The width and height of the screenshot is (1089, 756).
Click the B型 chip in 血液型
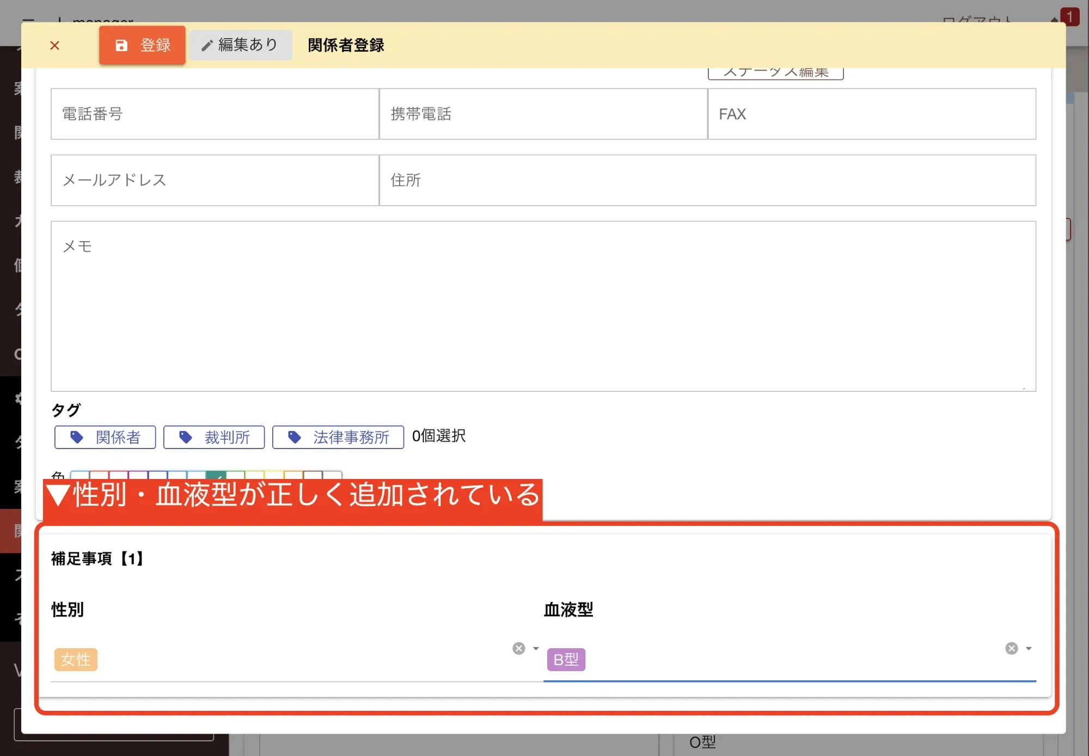(566, 660)
